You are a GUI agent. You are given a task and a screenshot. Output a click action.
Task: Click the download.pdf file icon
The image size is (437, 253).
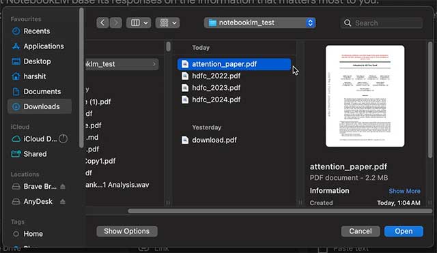pos(185,140)
